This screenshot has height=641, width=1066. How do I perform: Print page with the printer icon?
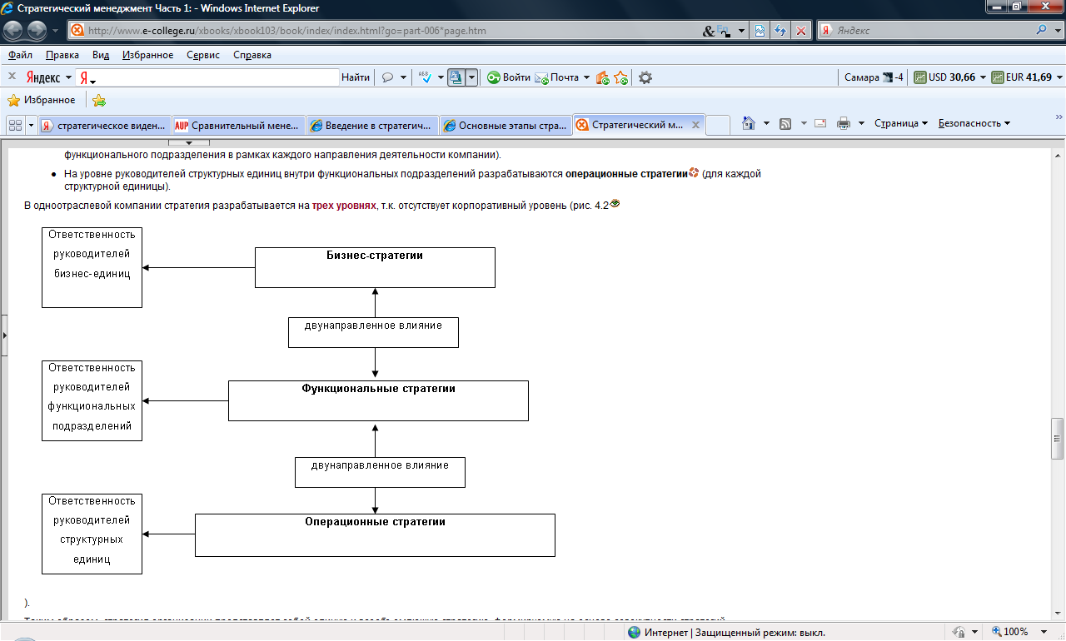tap(844, 123)
